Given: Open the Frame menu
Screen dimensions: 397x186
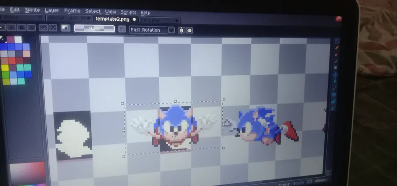Looking at the screenshot, I should 72,11.
